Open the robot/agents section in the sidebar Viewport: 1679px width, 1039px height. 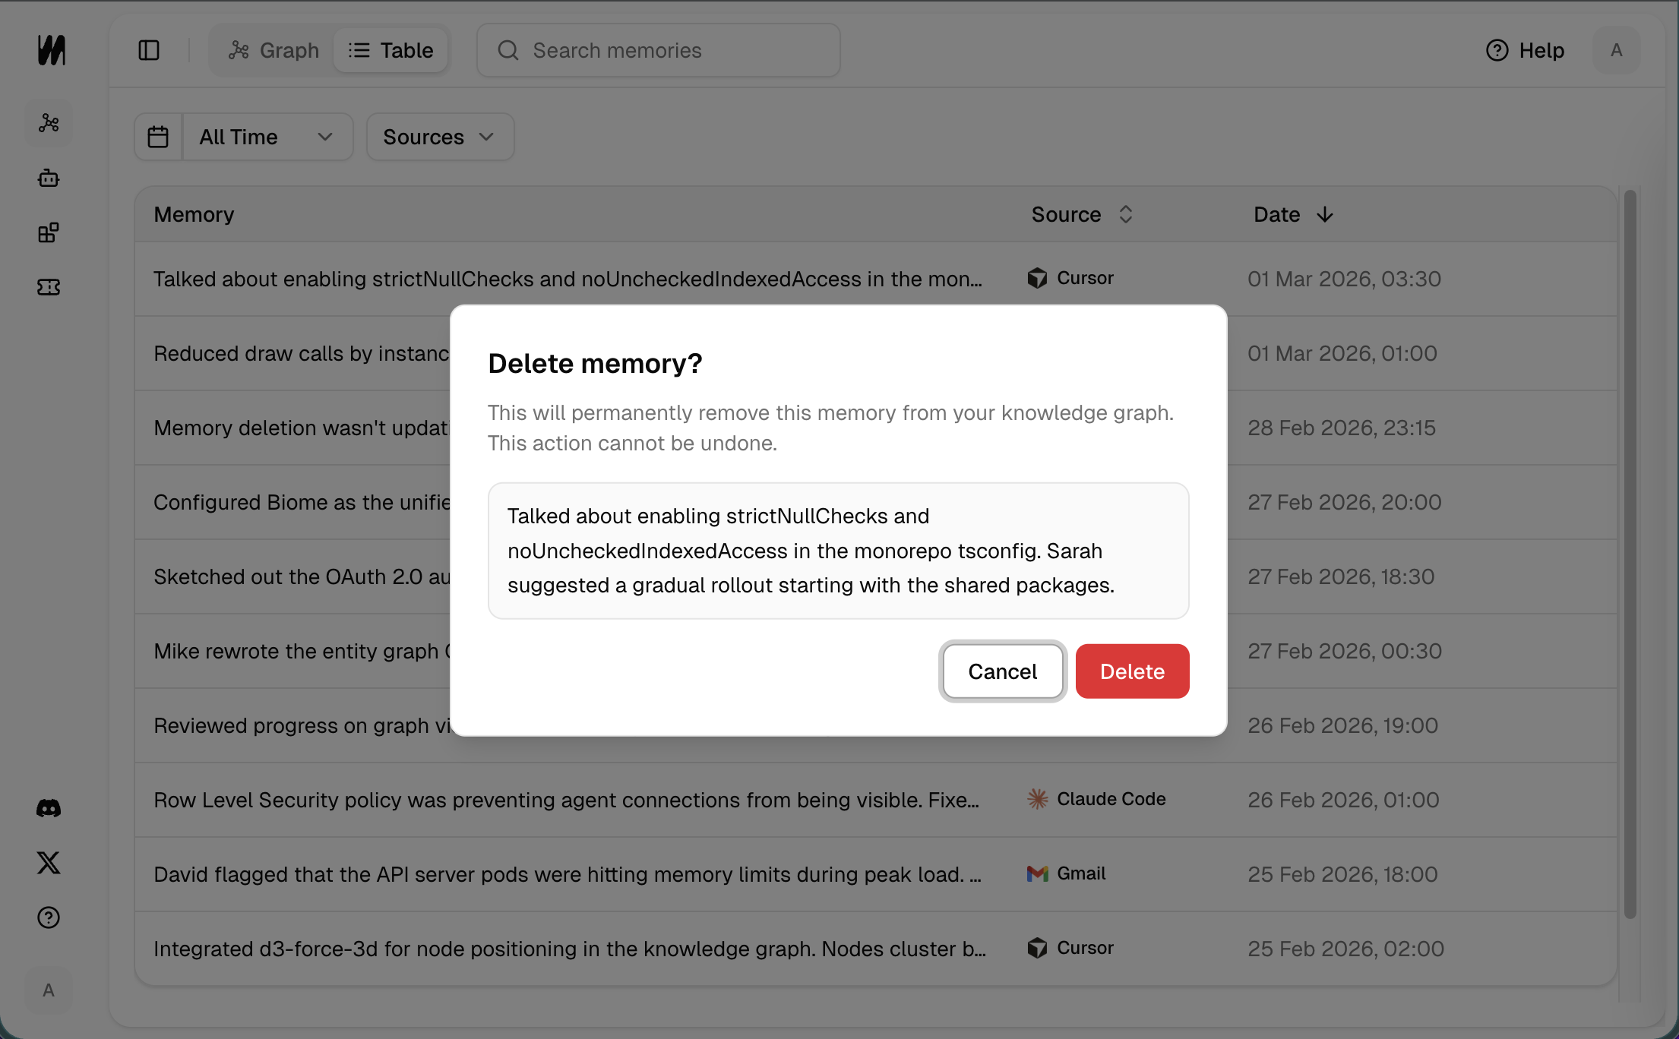pos(48,178)
